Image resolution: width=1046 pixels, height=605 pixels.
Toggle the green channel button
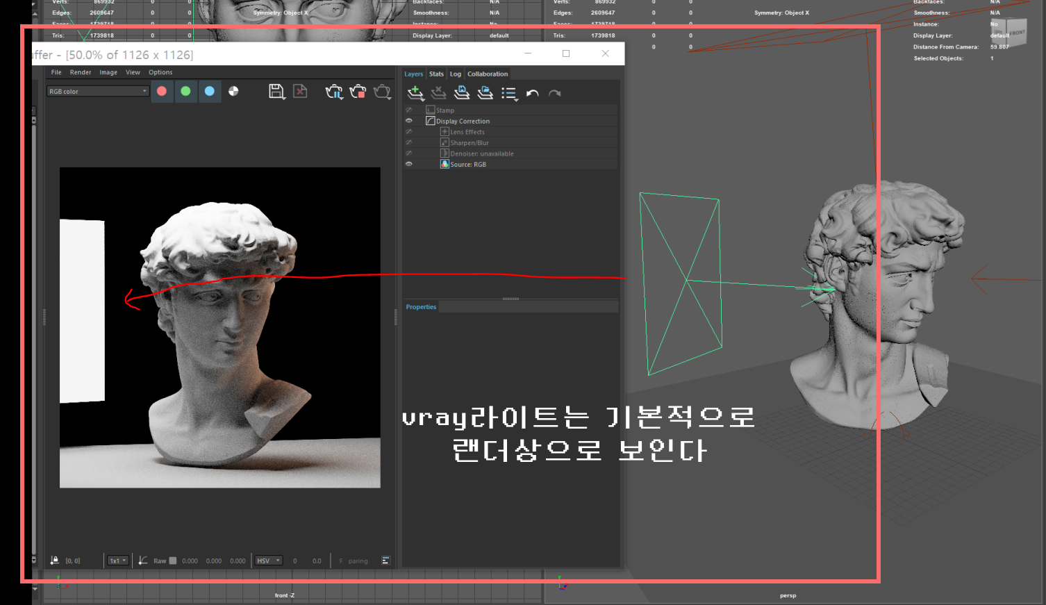point(185,91)
